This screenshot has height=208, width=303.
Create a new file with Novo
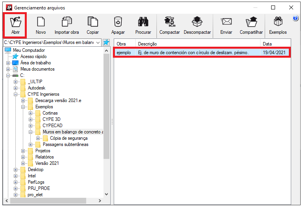[41, 24]
